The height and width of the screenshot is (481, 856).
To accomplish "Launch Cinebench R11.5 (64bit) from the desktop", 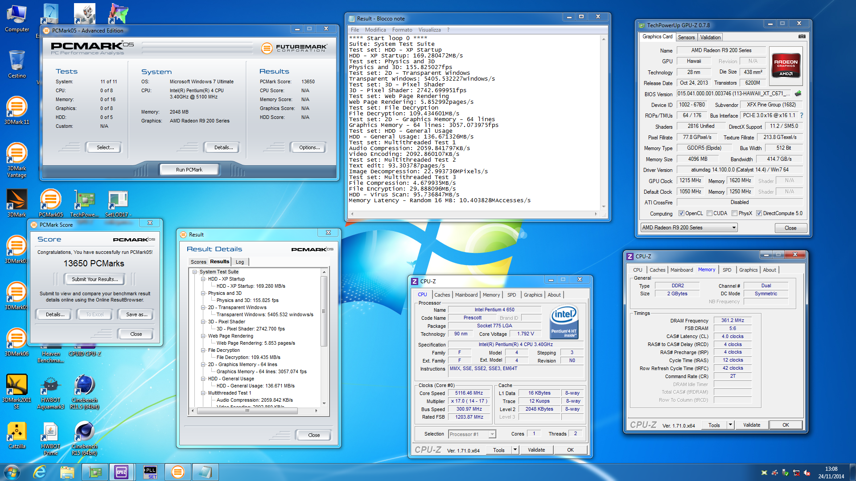I will [x=84, y=391].
